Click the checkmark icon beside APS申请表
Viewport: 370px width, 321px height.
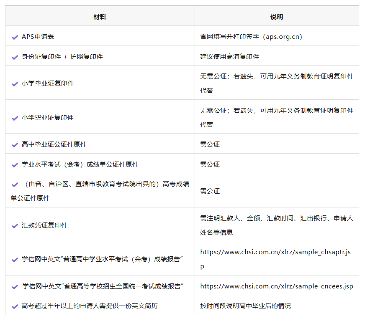click(15, 37)
